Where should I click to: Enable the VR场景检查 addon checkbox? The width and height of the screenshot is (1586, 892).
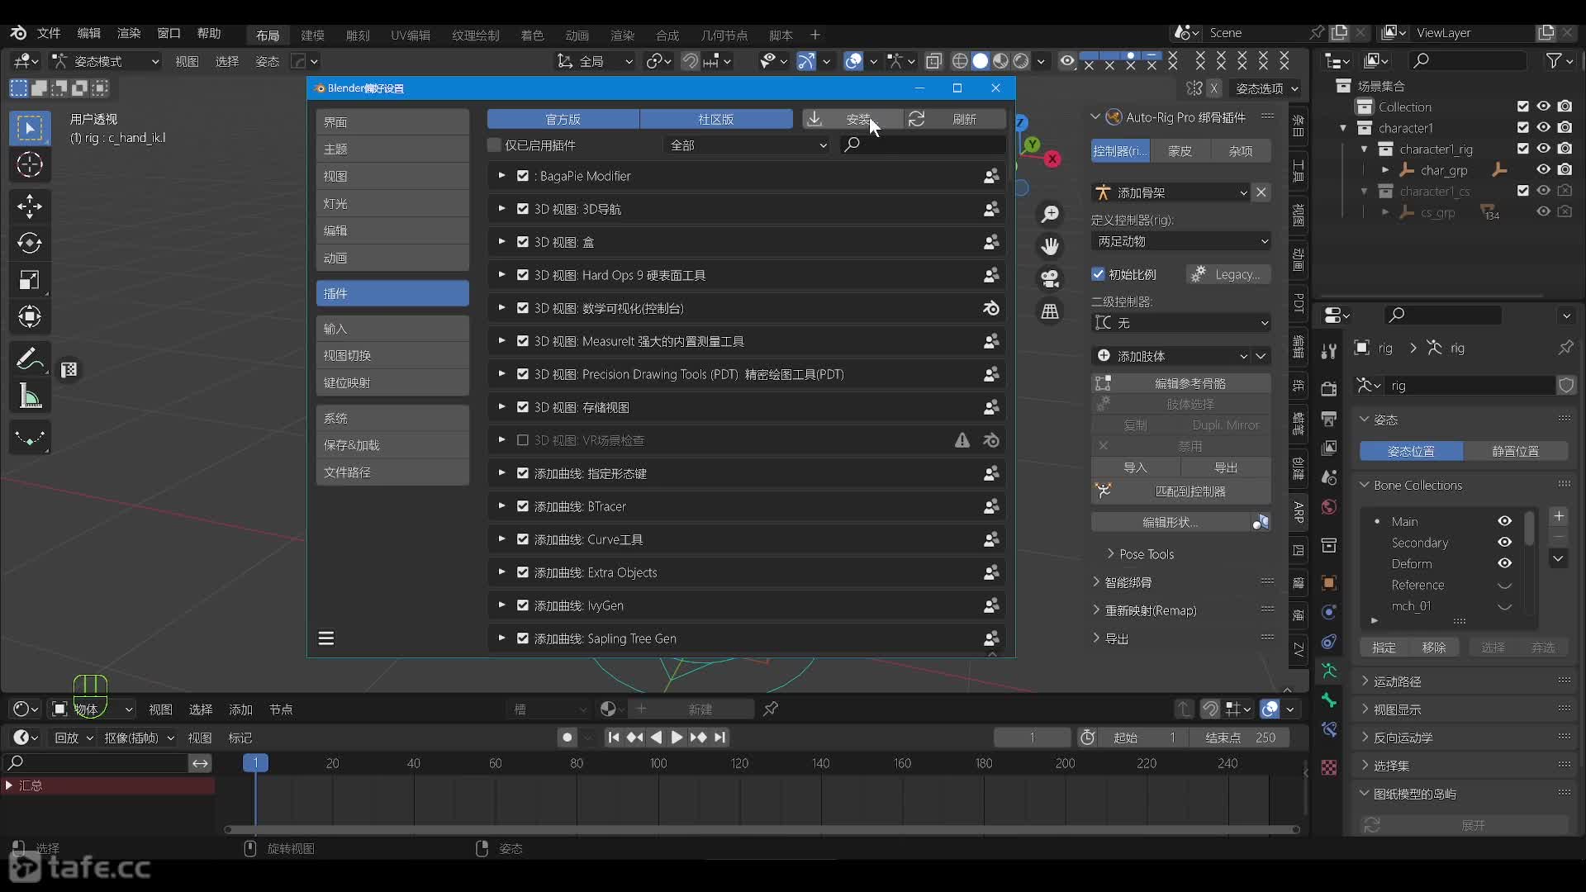click(523, 440)
